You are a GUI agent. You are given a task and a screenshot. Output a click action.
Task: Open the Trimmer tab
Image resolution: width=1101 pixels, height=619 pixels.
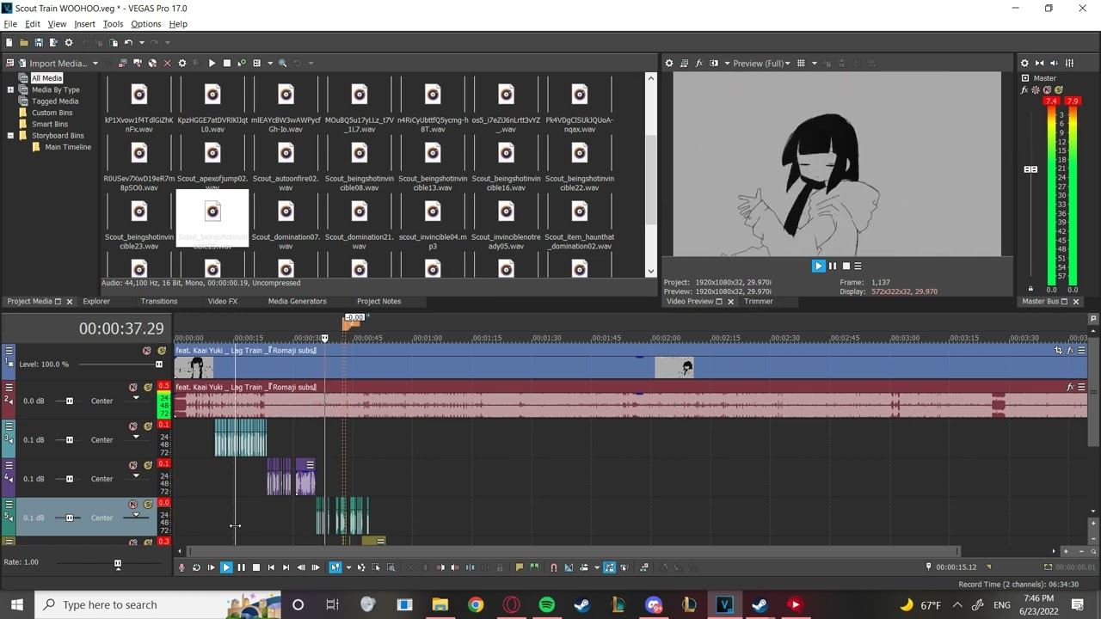(x=758, y=301)
